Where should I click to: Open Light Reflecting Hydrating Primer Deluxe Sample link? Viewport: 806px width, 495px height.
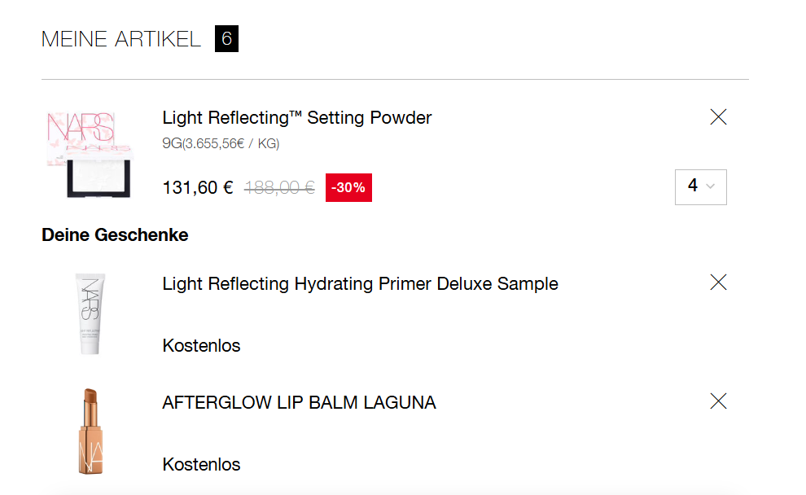360,284
